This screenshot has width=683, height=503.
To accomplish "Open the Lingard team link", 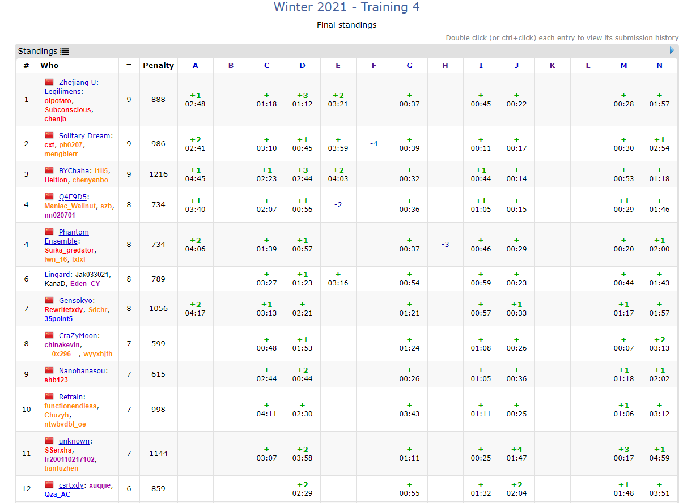I will tap(57, 274).
